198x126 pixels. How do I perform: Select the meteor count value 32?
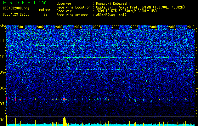point(46,14)
